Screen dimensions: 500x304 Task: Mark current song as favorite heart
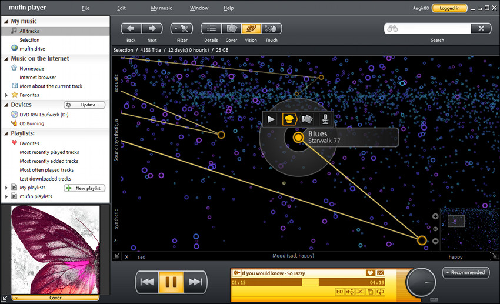370,273
